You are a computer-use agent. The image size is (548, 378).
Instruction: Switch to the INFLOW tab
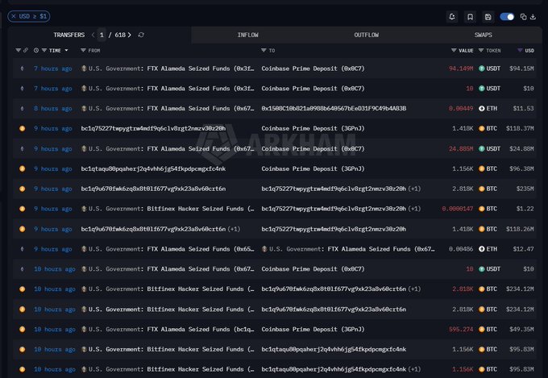point(247,35)
